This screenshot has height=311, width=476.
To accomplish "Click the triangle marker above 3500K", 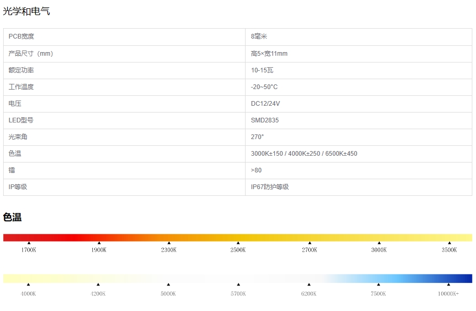I will (x=449, y=243).
